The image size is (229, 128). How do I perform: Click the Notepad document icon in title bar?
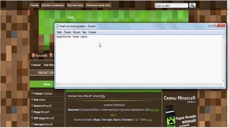[57, 26]
